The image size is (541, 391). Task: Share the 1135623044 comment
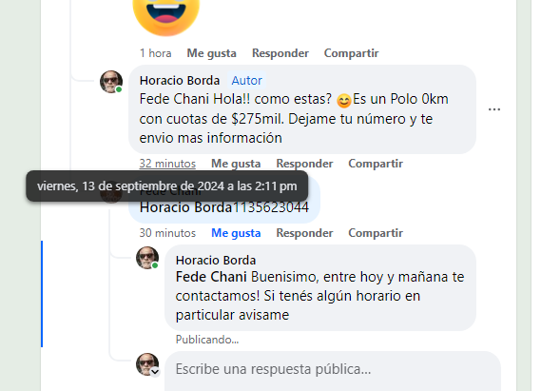coord(376,233)
